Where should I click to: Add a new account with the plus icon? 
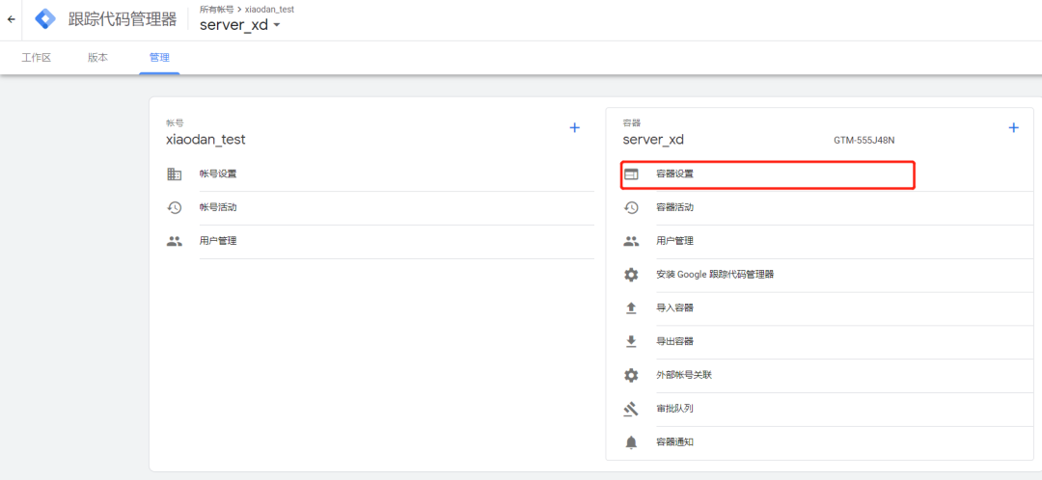point(575,127)
